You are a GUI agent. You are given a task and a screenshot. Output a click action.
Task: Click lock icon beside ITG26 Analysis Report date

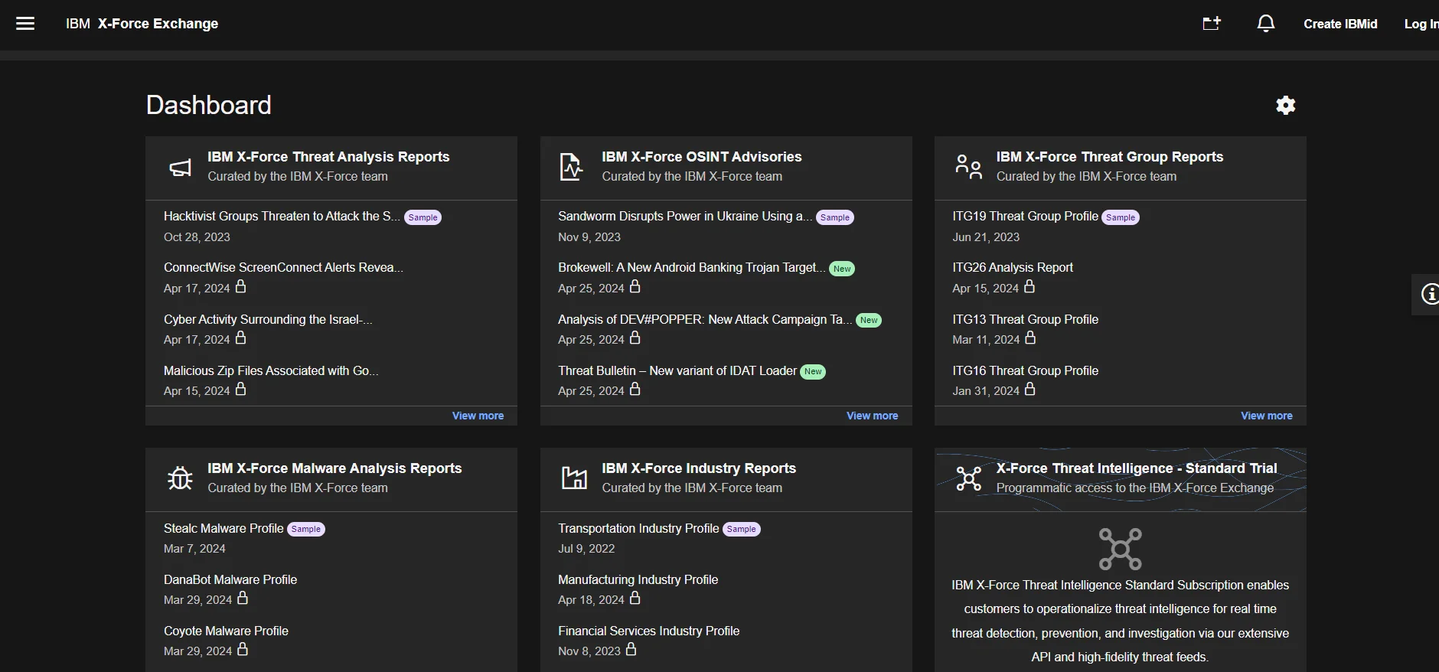(x=1029, y=286)
